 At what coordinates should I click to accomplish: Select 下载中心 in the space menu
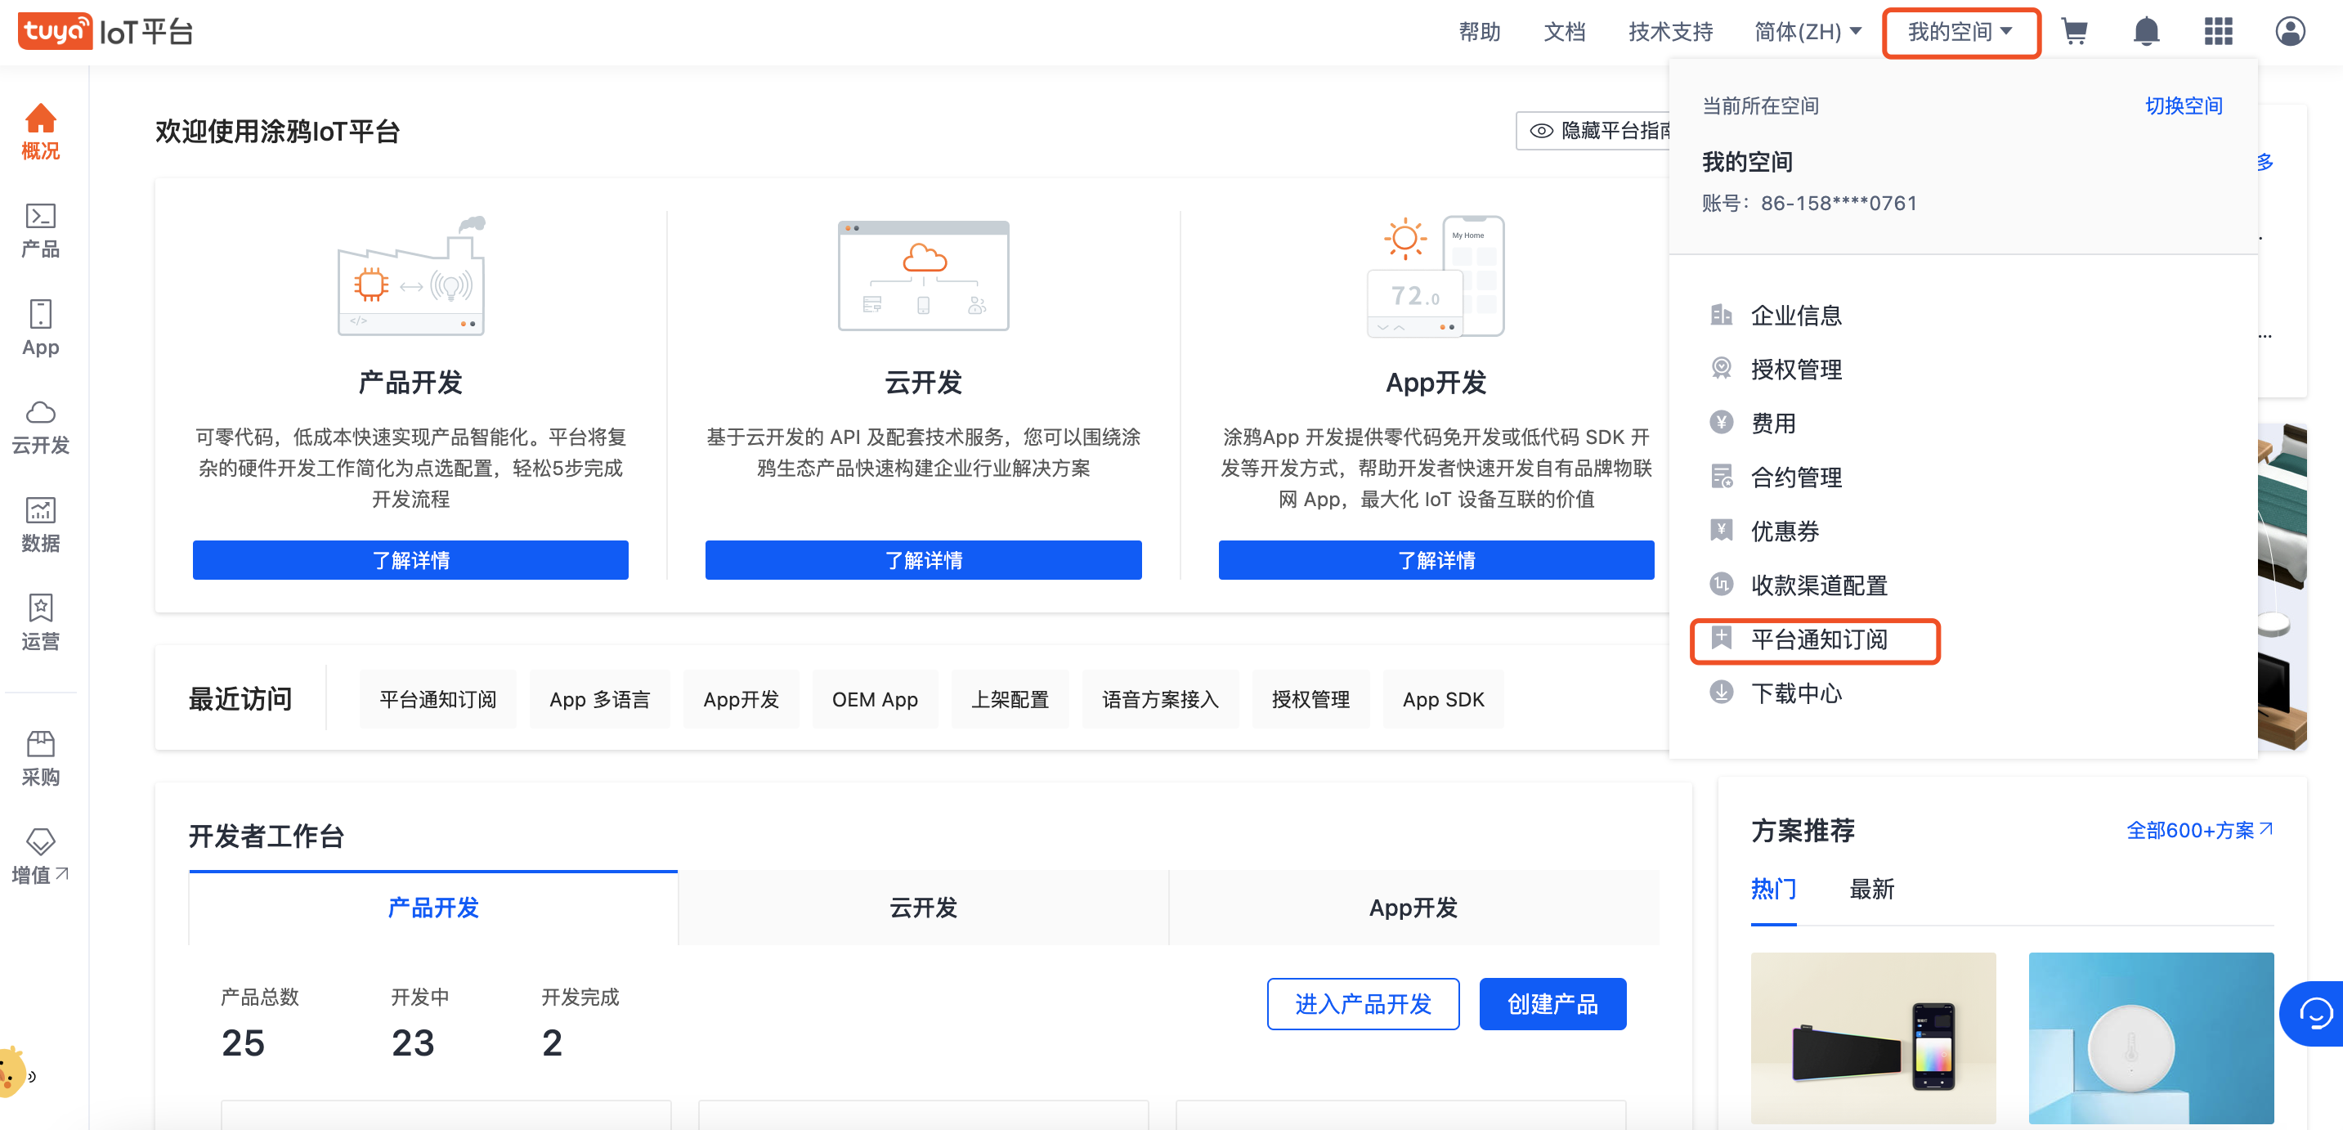coord(1796,693)
